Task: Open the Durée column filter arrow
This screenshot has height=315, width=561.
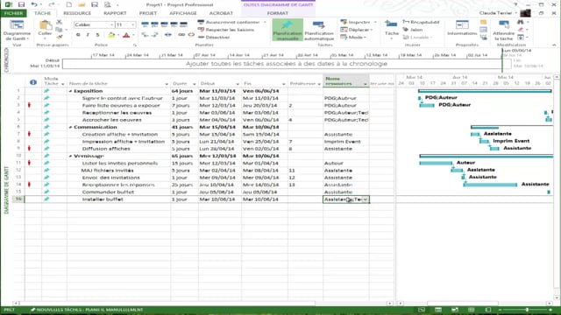Action: 195,84
